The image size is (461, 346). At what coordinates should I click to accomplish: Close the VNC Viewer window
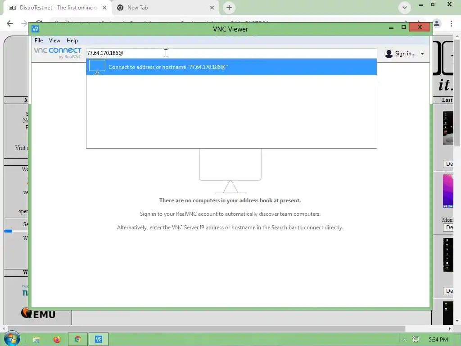click(x=420, y=27)
